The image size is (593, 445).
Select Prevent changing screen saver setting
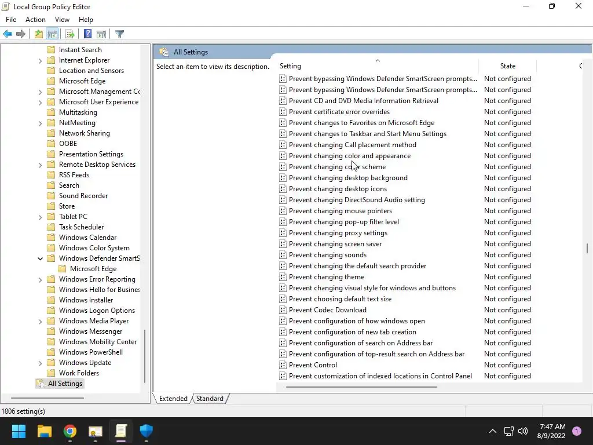[x=335, y=244]
